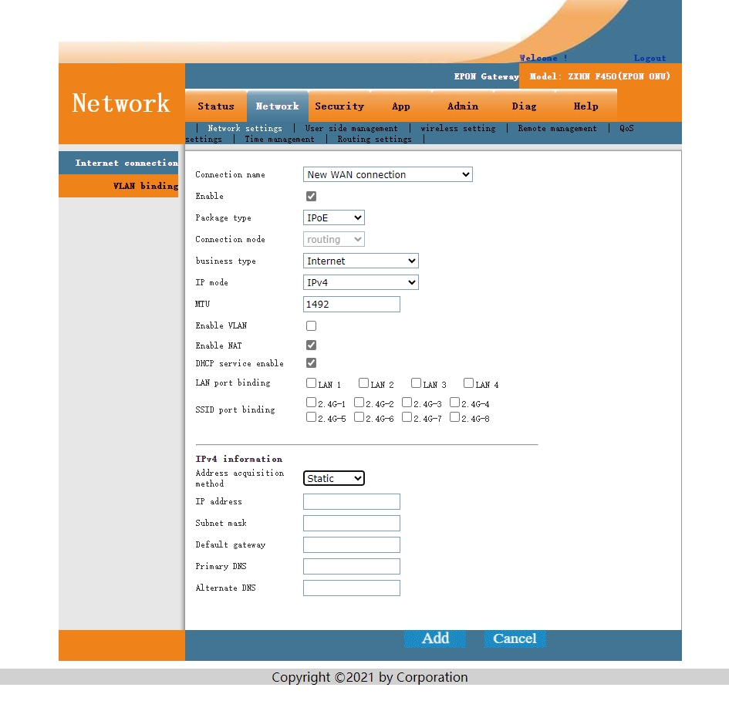Check the 2.4G-1 SSID binding box
This screenshot has height=711, width=729.
point(311,403)
